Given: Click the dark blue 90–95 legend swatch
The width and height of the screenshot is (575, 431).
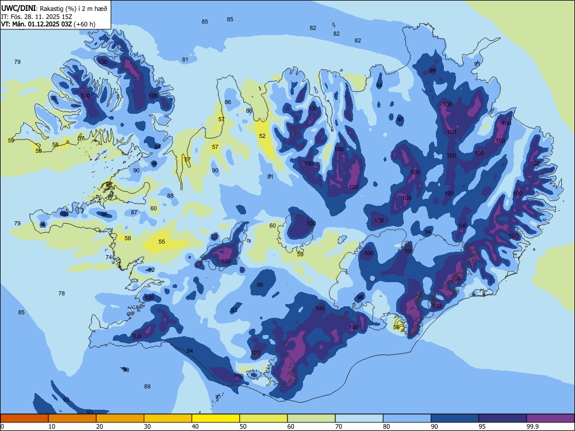Looking at the screenshot, I should (x=455, y=418).
